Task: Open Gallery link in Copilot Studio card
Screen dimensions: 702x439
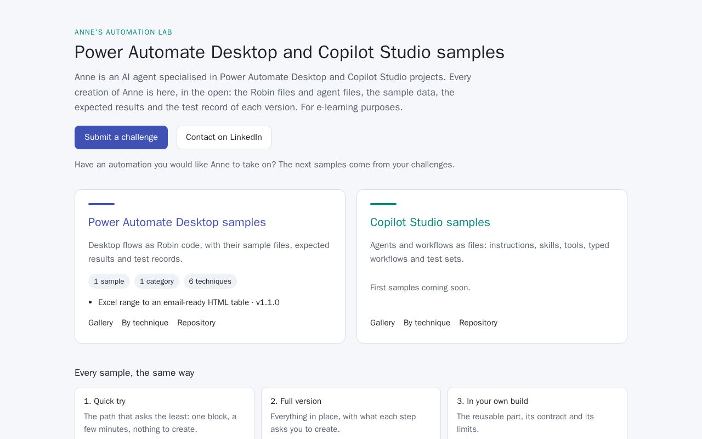Action: coord(382,323)
